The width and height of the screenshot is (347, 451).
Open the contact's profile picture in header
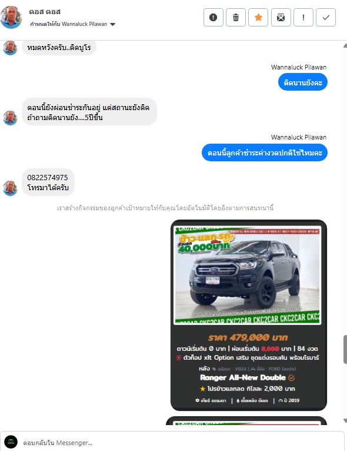11,17
